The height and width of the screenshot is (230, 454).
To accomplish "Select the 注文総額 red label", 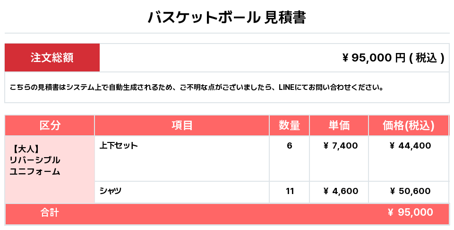I will coord(52,58).
